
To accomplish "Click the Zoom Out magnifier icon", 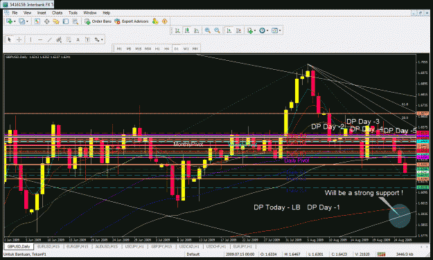I will coord(217,30).
